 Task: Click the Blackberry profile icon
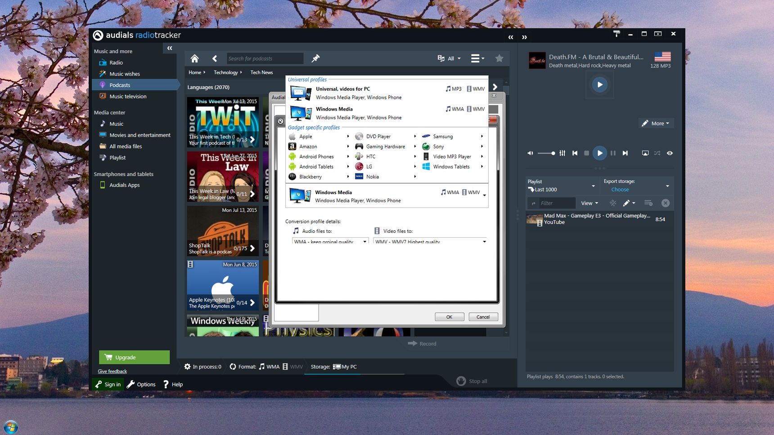[292, 177]
